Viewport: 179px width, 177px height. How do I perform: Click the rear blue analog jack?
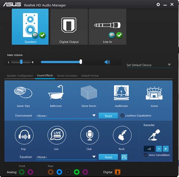pos(59,172)
